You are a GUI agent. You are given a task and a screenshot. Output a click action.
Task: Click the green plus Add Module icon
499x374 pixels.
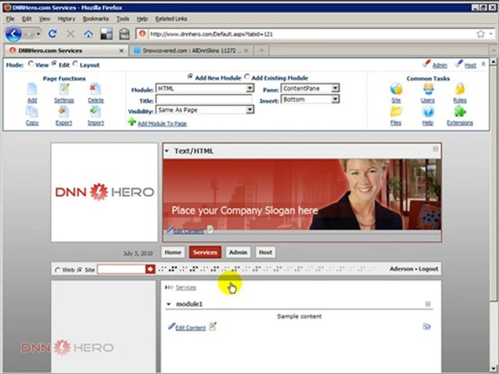pyautogui.click(x=132, y=122)
